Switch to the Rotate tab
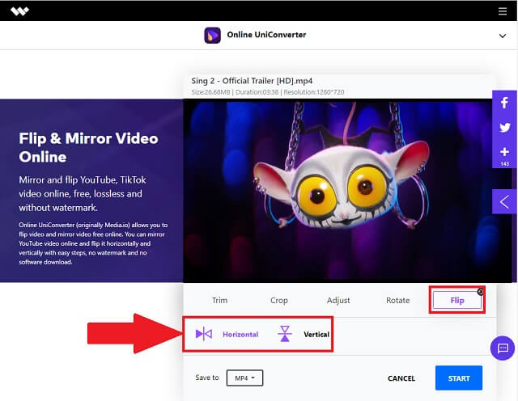This screenshot has height=401, width=518. click(397, 300)
